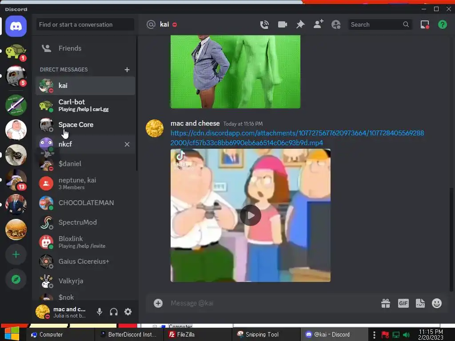Open the purple sword server icon
The height and width of the screenshot is (341, 455).
point(16,105)
